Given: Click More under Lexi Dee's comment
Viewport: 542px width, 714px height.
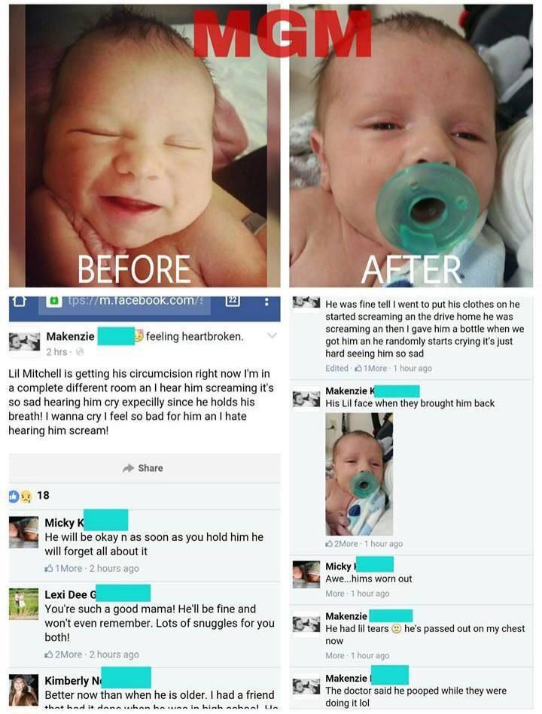Looking at the screenshot, I should 72,655.
